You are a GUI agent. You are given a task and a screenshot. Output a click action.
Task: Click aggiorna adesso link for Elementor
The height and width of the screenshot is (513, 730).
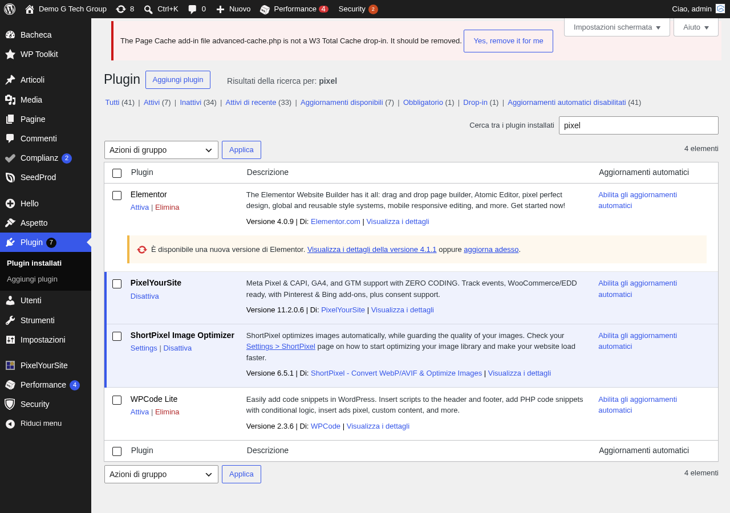pos(491,250)
